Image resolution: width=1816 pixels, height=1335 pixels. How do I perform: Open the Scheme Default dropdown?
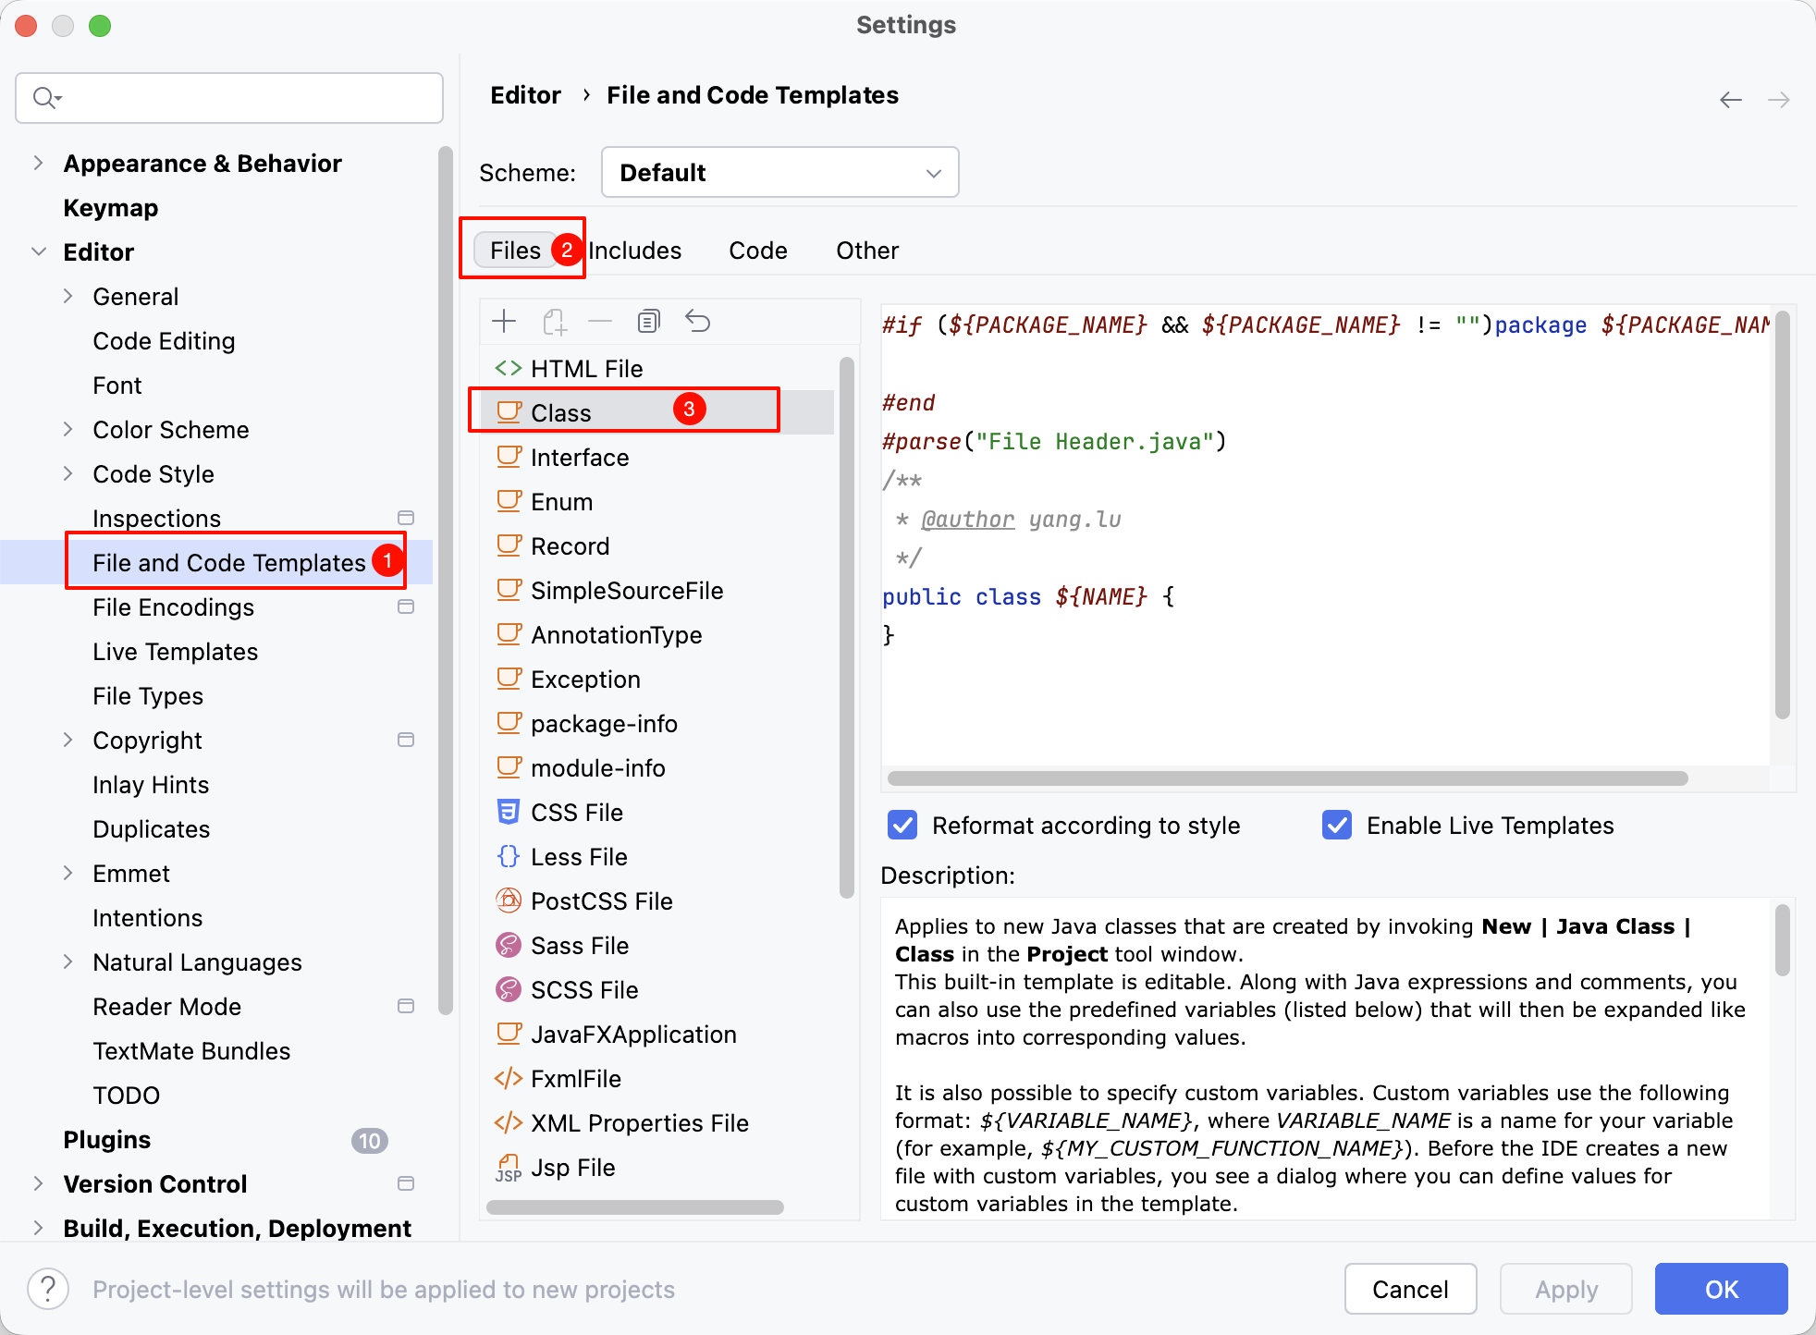779,173
